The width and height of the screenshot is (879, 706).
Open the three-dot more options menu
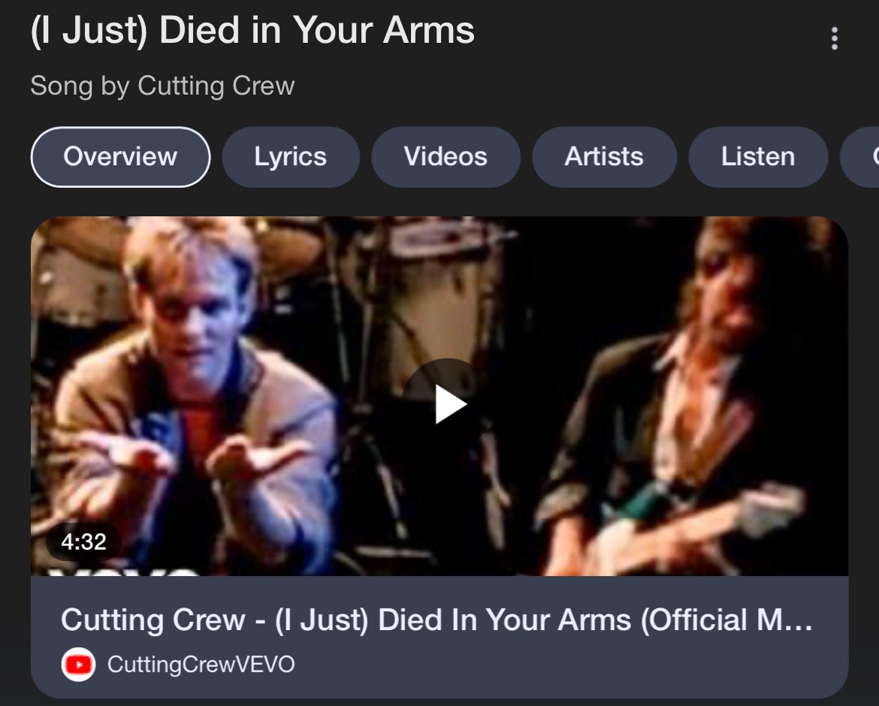tap(834, 38)
